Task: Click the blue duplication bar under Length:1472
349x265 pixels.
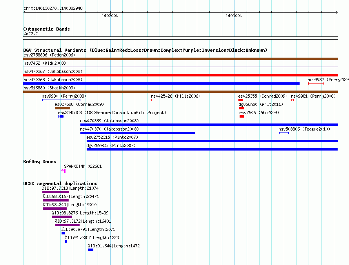Action: coord(91,250)
